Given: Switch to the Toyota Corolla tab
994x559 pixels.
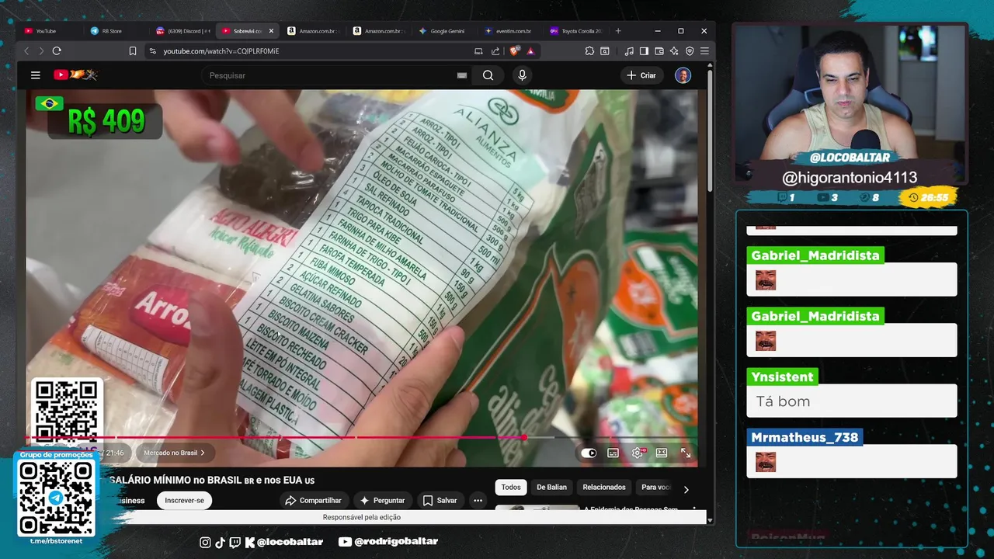Looking at the screenshot, I should [x=576, y=31].
